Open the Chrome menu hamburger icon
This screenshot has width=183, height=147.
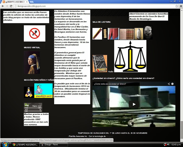click(x=181, y=6)
